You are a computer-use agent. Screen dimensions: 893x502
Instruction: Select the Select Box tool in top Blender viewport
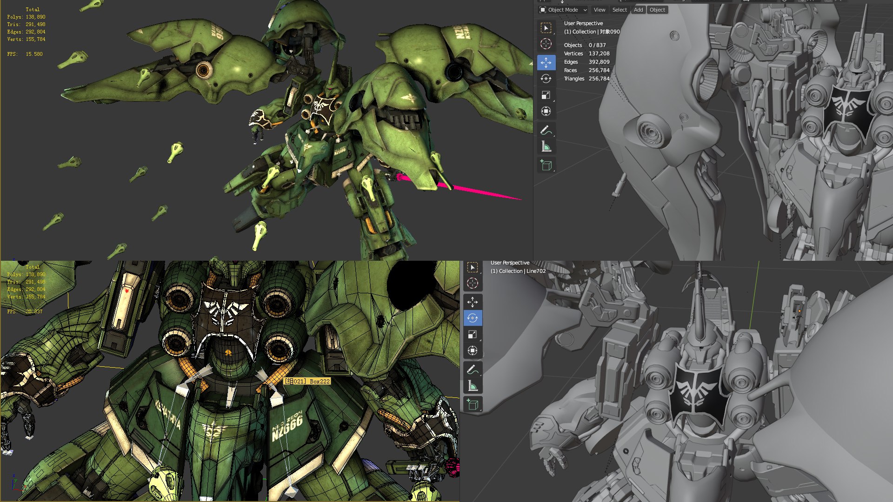pos(546,28)
